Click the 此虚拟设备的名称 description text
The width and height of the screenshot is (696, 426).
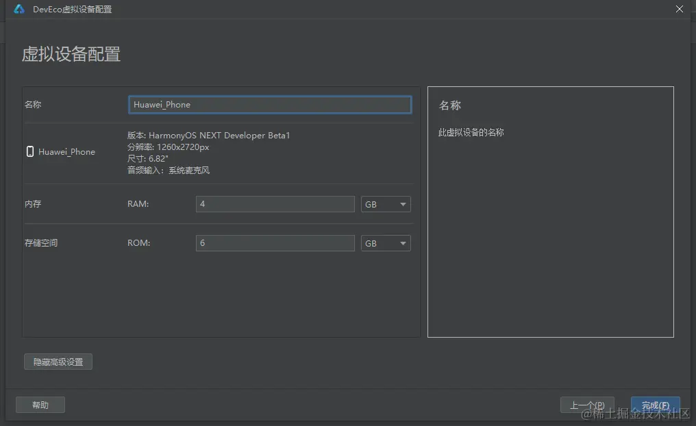pyautogui.click(x=471, y=132)
